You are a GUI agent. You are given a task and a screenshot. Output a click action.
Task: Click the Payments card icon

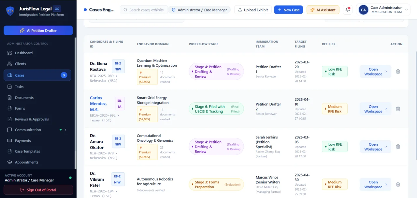(9, 140)
